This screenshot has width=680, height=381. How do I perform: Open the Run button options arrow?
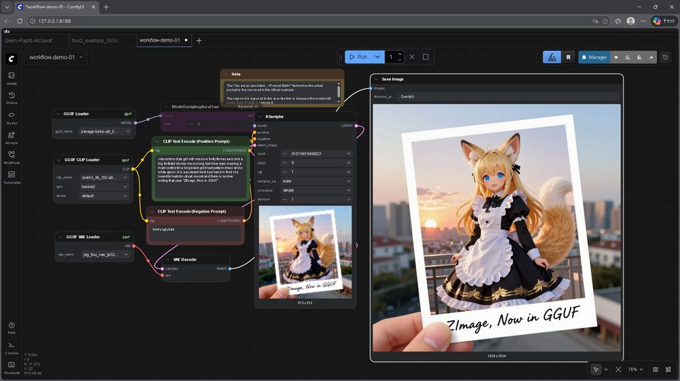[x=377, y=57]
